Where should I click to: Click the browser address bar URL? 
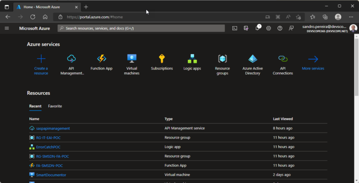(95, 17)
